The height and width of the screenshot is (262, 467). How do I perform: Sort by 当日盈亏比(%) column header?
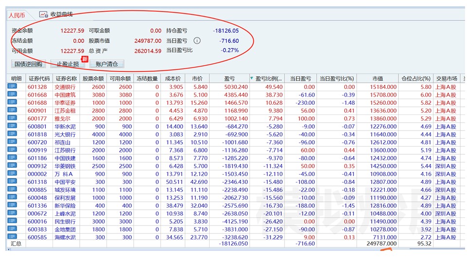click(337, 79)
